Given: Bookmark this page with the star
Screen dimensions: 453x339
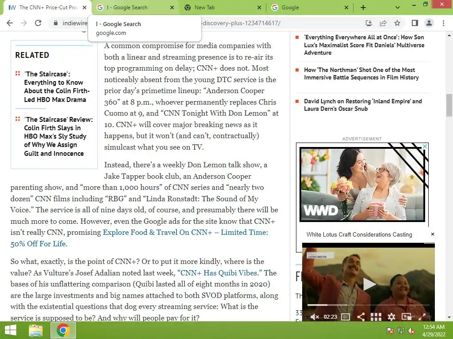Looking at the screenshot, I should click(397, 23).
